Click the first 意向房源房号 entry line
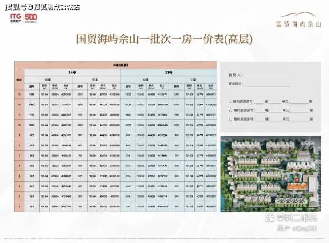Screen dimensions: 329x243 [x=270, y=101]
